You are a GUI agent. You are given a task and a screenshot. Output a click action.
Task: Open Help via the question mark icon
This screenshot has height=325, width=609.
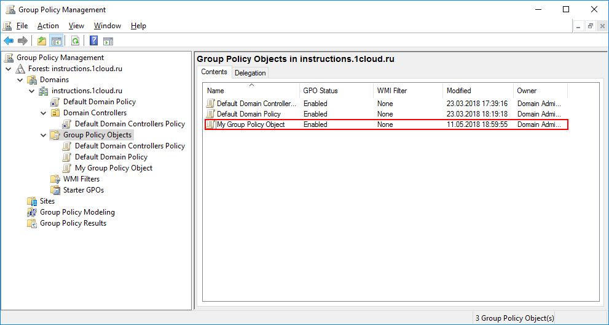click(x=93, y=41)
